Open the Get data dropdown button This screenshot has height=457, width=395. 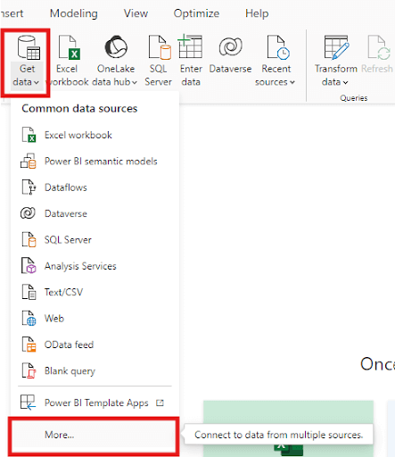pyautogui.click(x=26, y=75)
